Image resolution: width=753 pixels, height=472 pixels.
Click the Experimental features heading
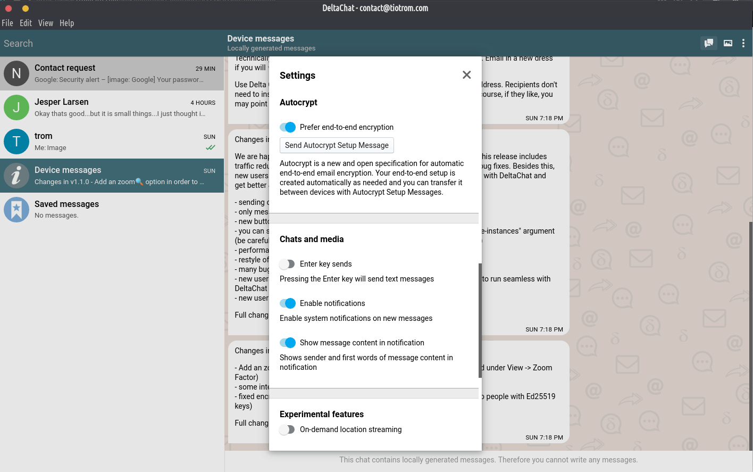click(x=322, y=414)
